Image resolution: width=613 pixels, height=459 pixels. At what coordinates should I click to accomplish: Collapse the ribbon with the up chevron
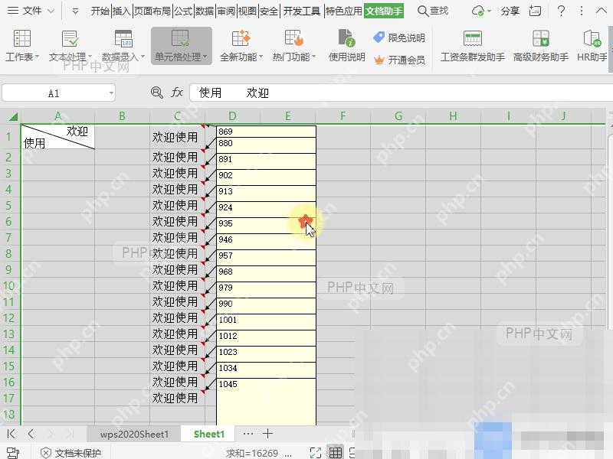pos(602,11)
